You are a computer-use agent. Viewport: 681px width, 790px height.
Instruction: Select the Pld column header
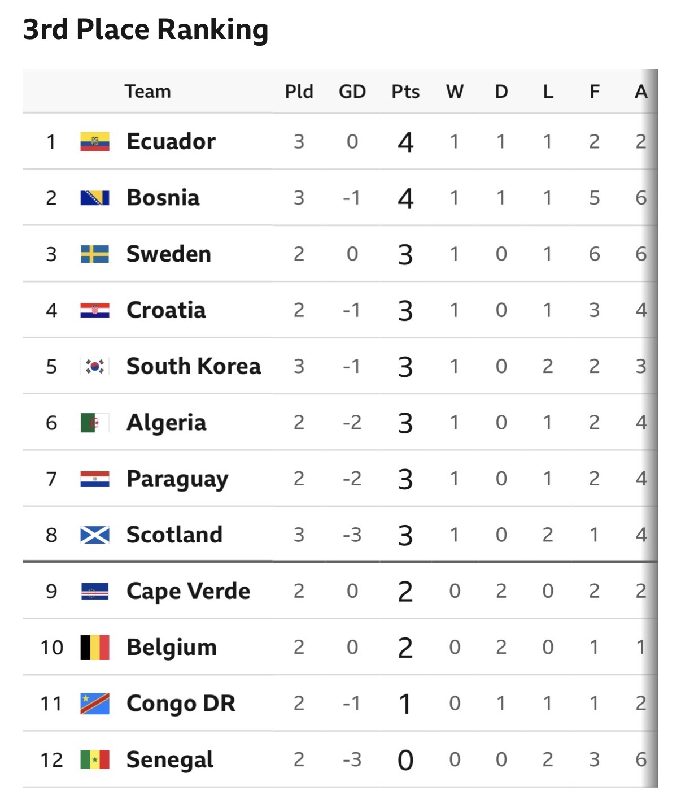pyautogui.click(x=299, y=92)
